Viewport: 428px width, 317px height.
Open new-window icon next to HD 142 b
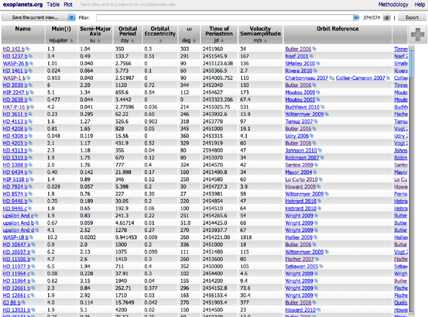coord(27,49)
